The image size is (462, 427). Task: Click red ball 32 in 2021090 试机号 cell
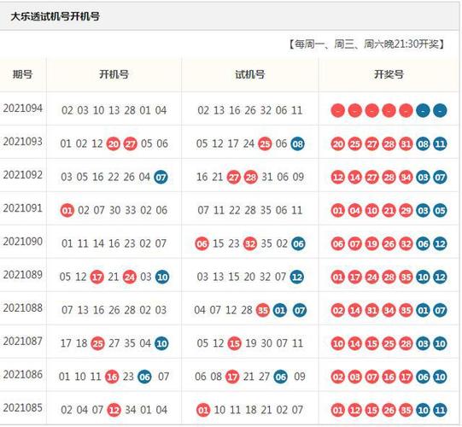point(250,243)
